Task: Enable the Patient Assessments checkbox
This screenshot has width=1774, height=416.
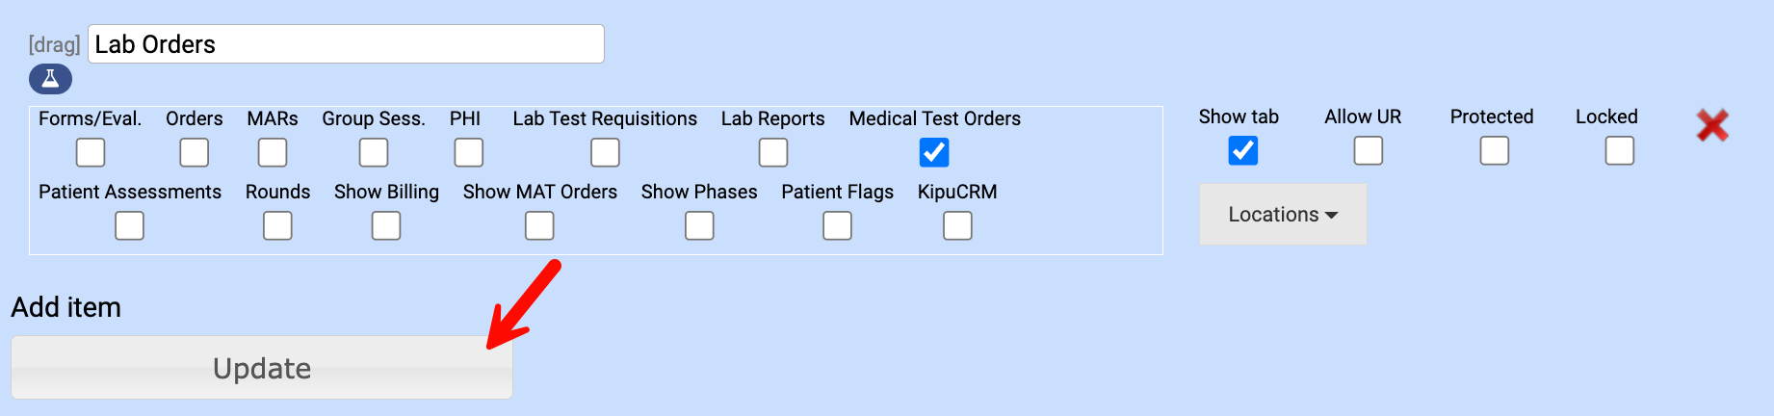Action: [129, 225]
